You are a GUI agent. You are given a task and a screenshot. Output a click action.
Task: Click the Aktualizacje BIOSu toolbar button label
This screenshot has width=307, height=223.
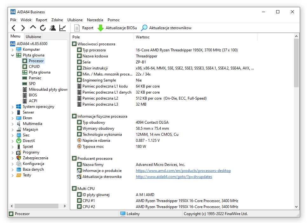(x=121, y=28)
